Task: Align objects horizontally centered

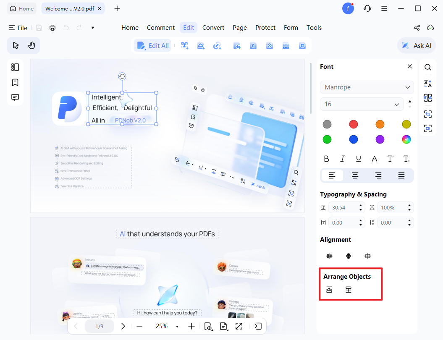Action: [329, 256]
